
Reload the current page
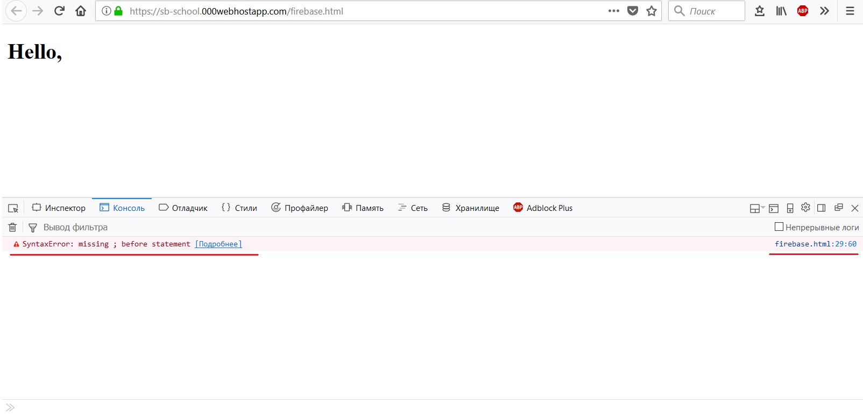click(x=59, y=11)
